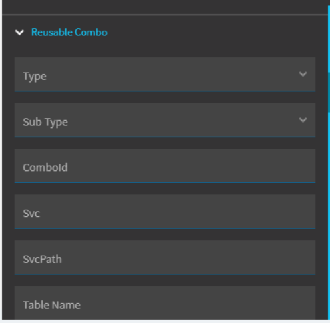
Task: Open the Type dropdown arrow
Action: point(303,74)
